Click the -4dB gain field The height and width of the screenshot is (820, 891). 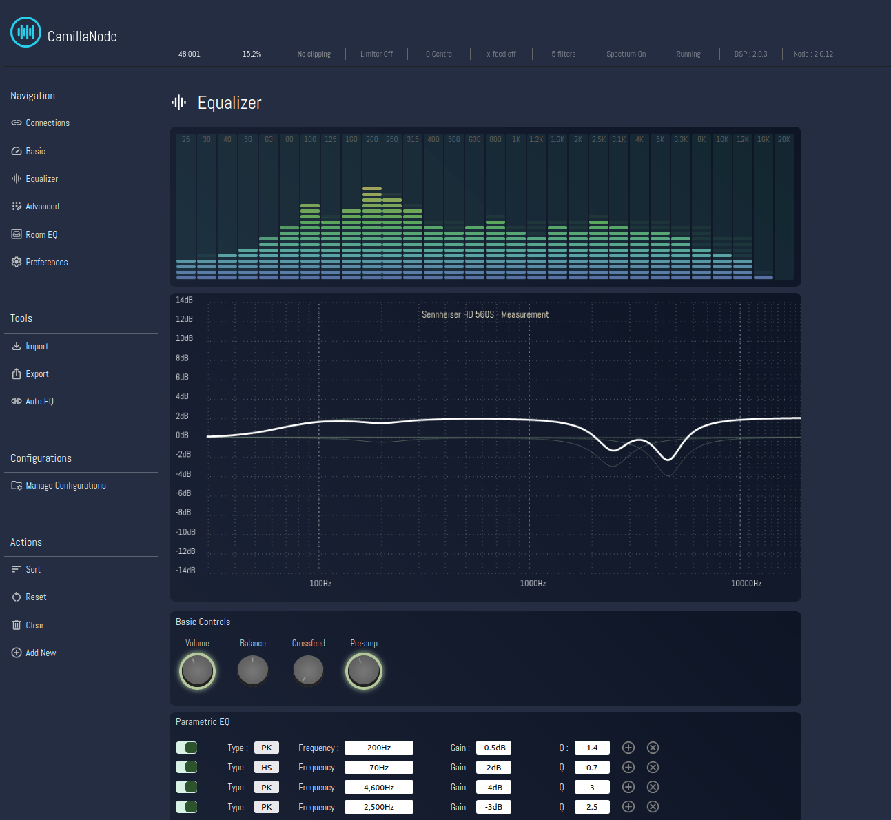[493, 787]
